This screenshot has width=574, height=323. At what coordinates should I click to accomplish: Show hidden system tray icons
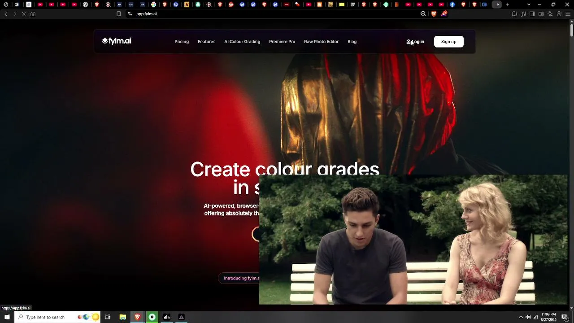pos(521,317)
